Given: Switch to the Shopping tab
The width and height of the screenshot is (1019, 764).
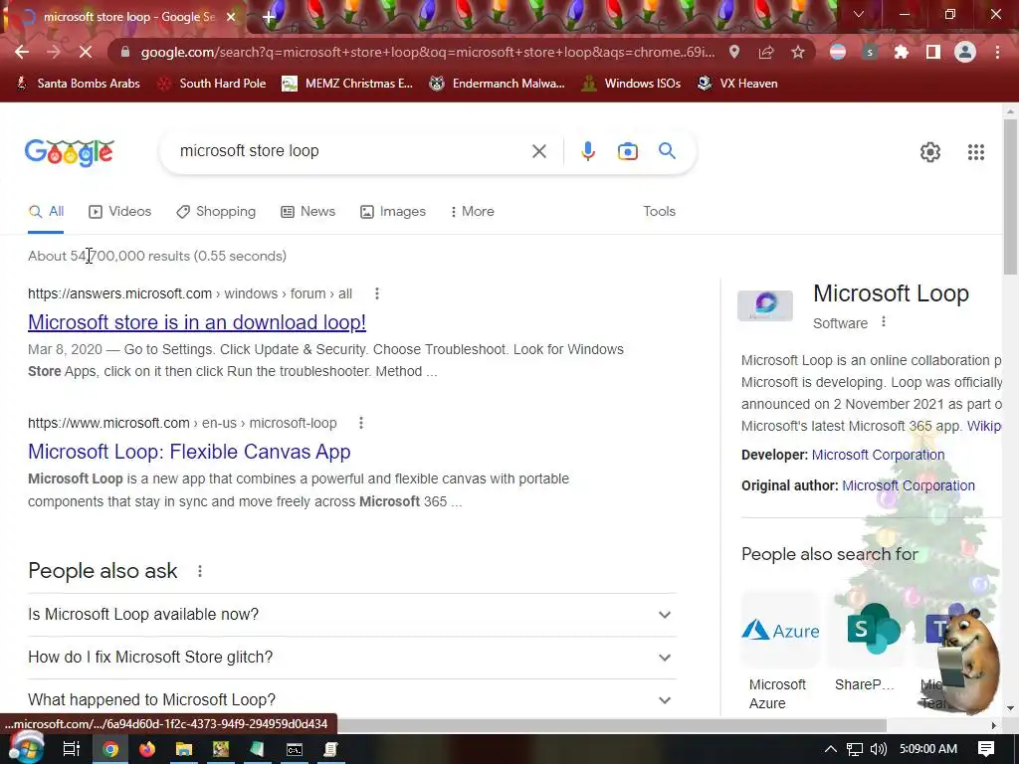Looking at the screenshot, I should click(x=216, y=212).
